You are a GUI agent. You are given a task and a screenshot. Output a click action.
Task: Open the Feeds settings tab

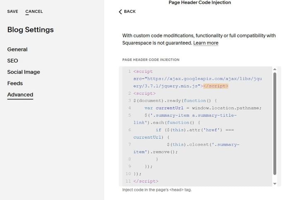[x=15, y=83]
